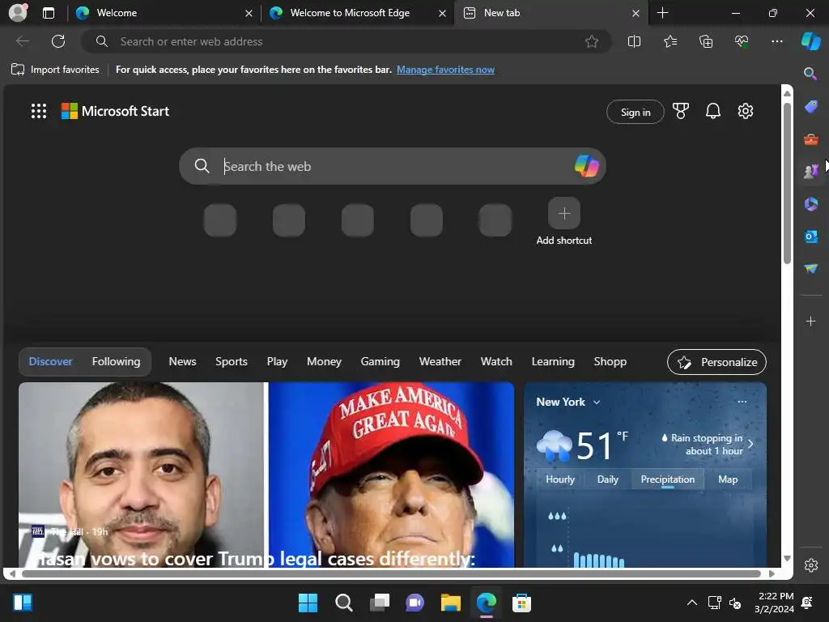829x622 pixels.
Task: Select the Hourly weather tab
Action: point(560,479)
